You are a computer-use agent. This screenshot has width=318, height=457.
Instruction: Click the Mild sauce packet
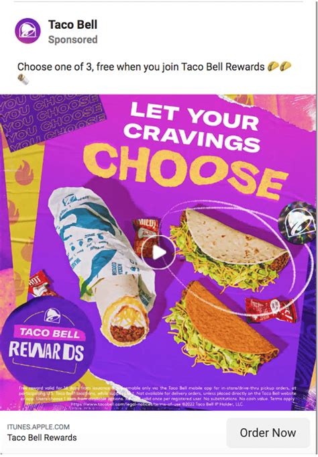pos(146,233)
